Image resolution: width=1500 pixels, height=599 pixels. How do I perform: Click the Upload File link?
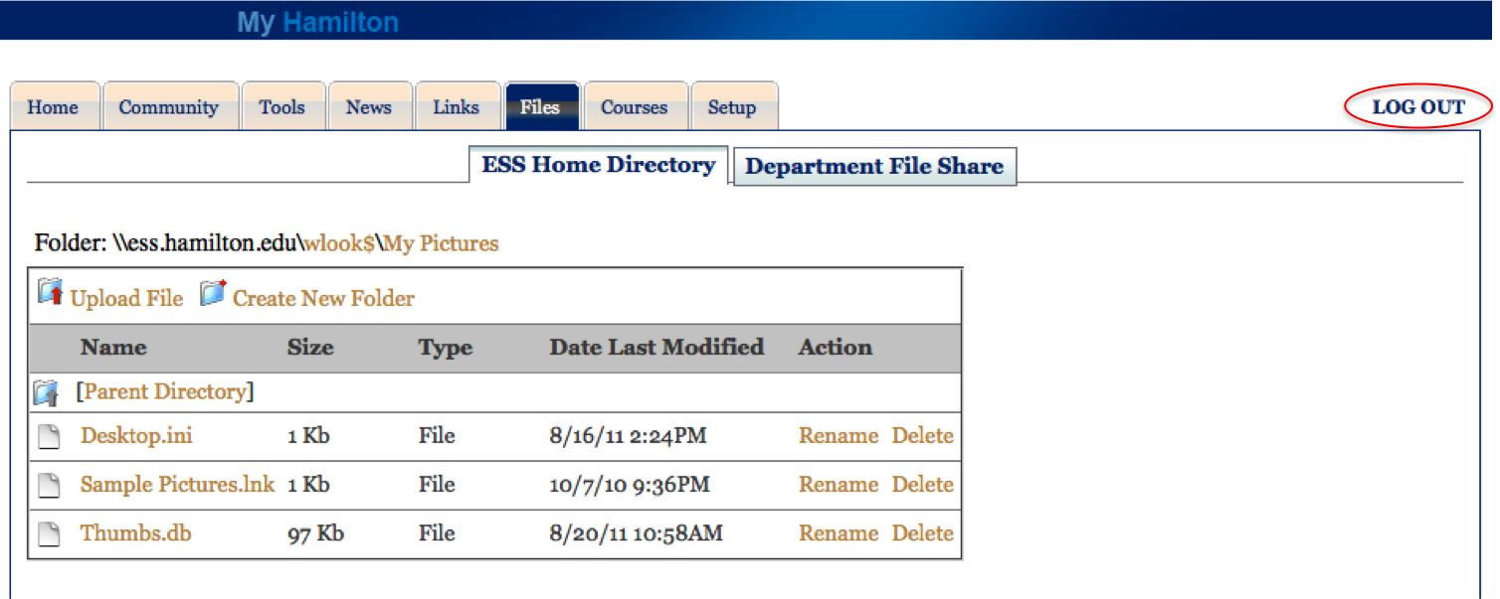(126, 299)
